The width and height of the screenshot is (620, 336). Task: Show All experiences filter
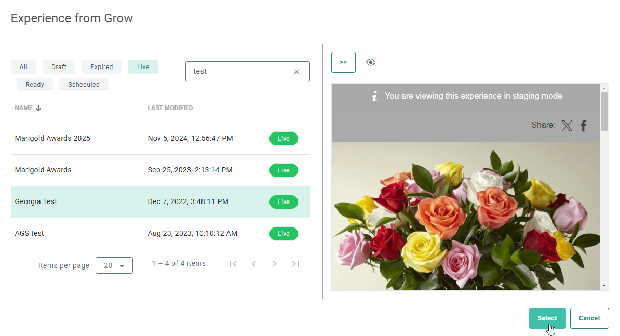[23, 67]
